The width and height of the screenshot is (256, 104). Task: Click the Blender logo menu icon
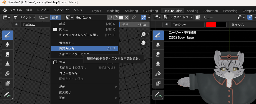[4, 10]
